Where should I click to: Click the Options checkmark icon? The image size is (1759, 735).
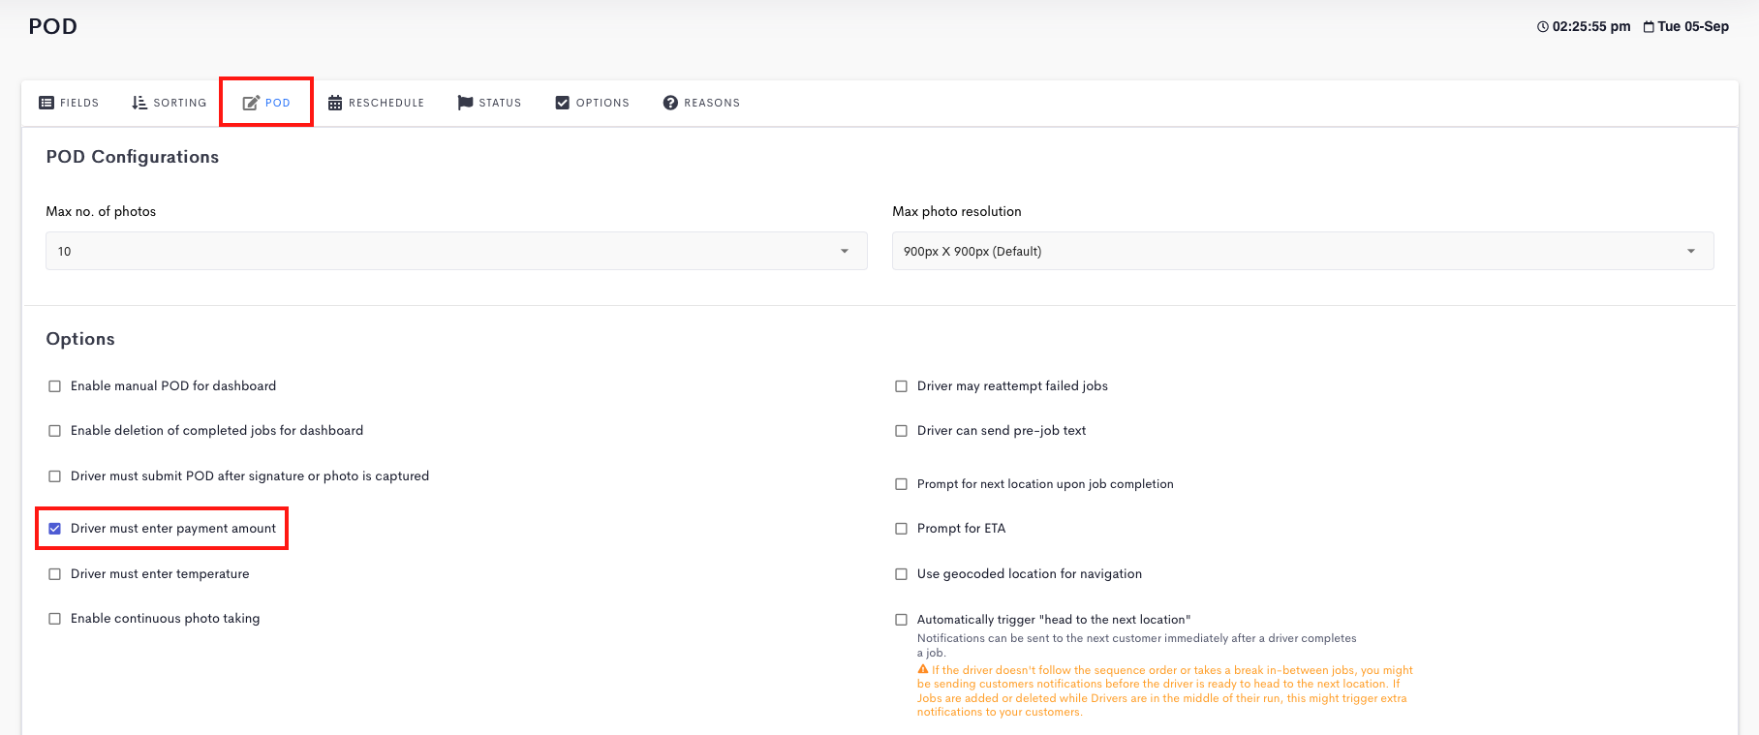pos(563,103)
